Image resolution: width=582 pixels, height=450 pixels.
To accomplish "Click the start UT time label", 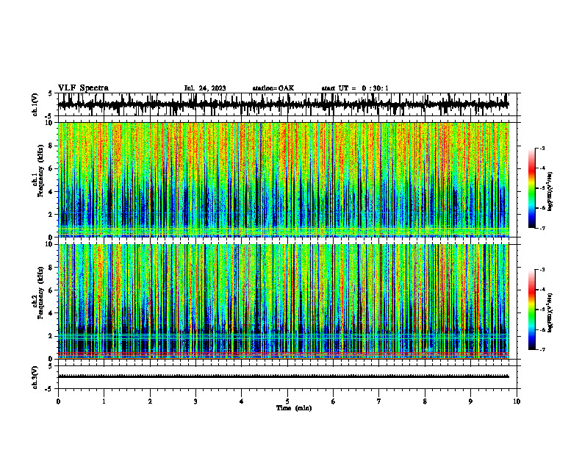I will click(x=355, y=88).
